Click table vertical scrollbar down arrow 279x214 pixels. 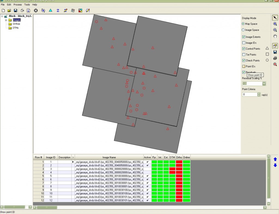(269, 203)
